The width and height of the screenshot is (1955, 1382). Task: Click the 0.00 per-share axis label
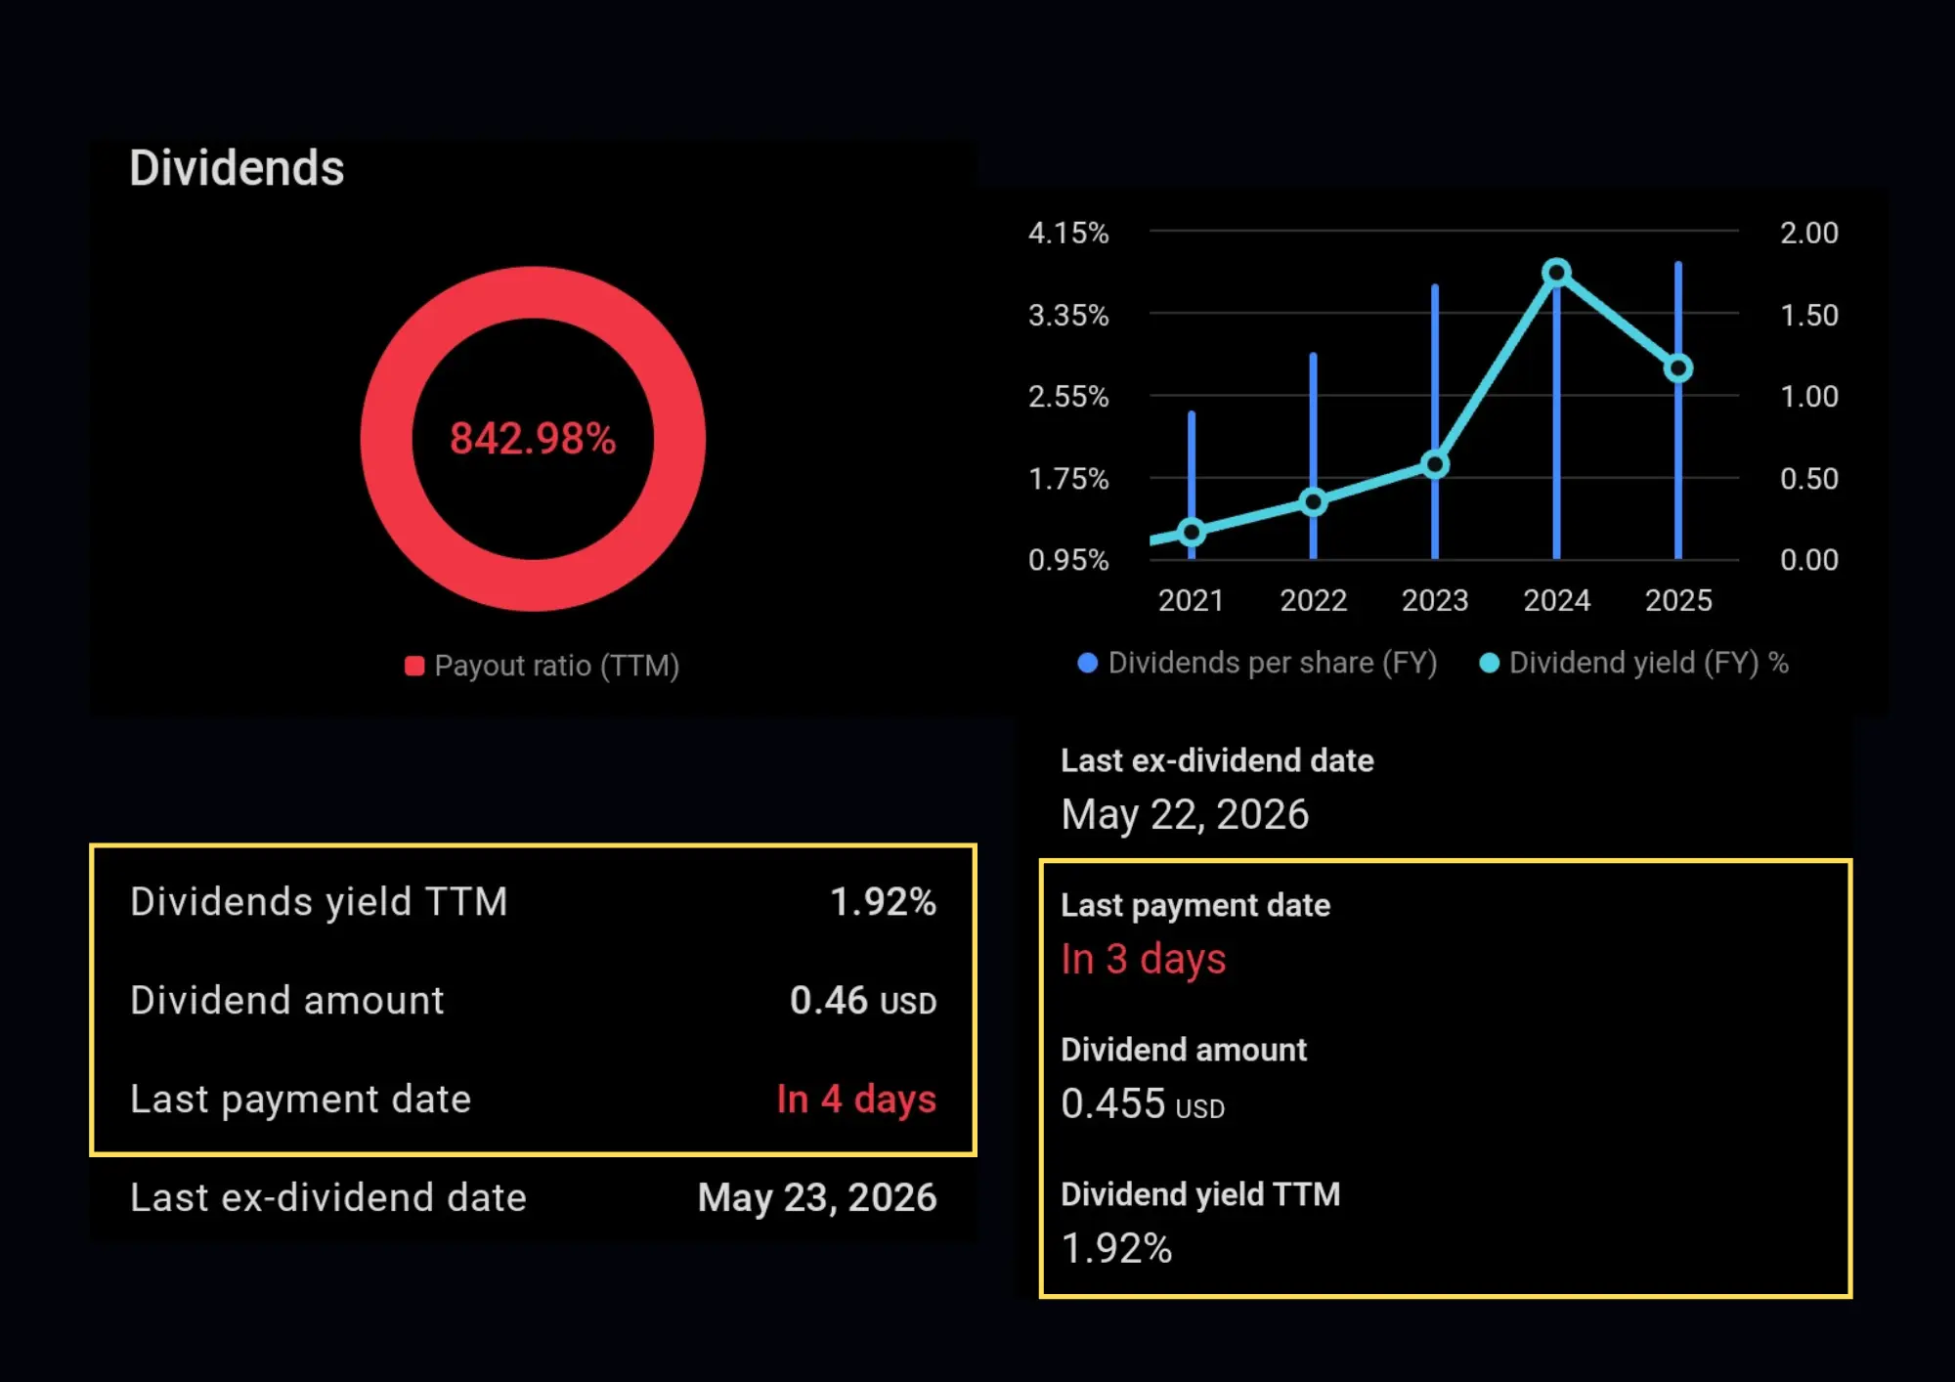(x=1808, y=559)
